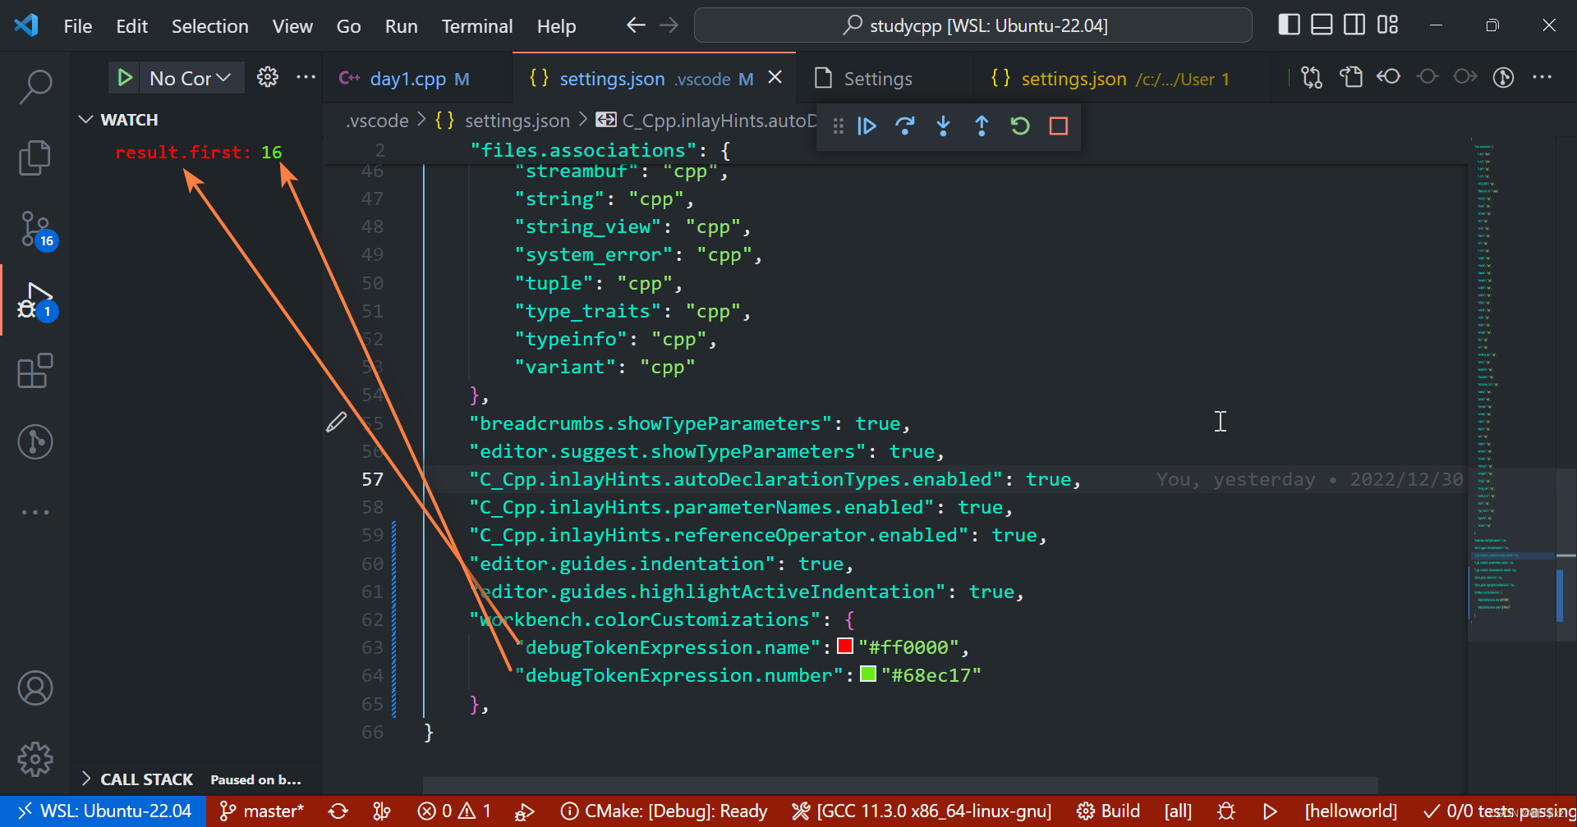Image resolution: width=1577 pixels, height=827 pixels.
Task: Expand the CALL STACK section
Action: (197, 779)
